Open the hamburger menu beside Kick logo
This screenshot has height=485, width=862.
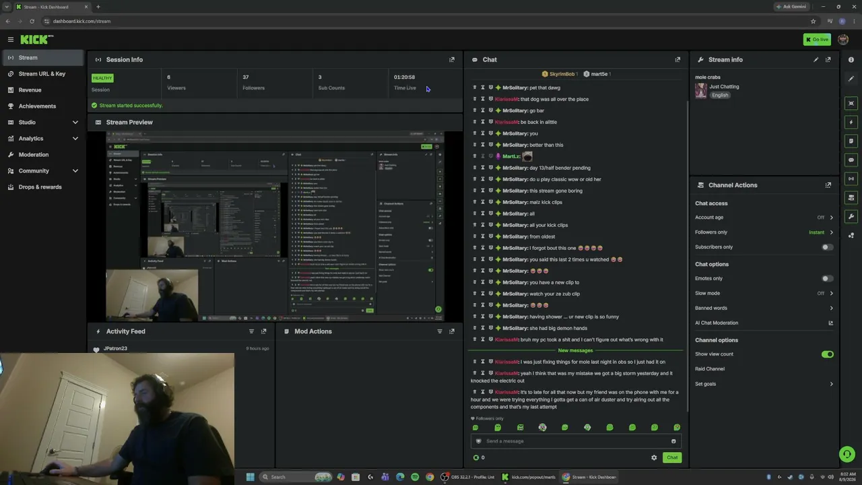[10, 40]
